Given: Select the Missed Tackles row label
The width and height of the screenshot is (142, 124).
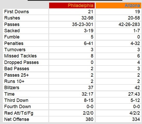Looking at the screenshot, I should [x=20, y=56].
